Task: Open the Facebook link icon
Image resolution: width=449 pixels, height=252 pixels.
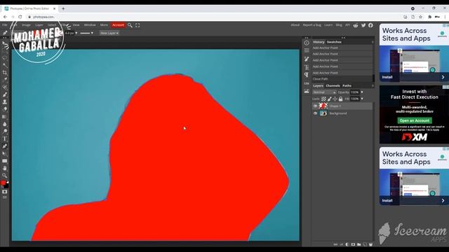Action: (x=371, y=25)
